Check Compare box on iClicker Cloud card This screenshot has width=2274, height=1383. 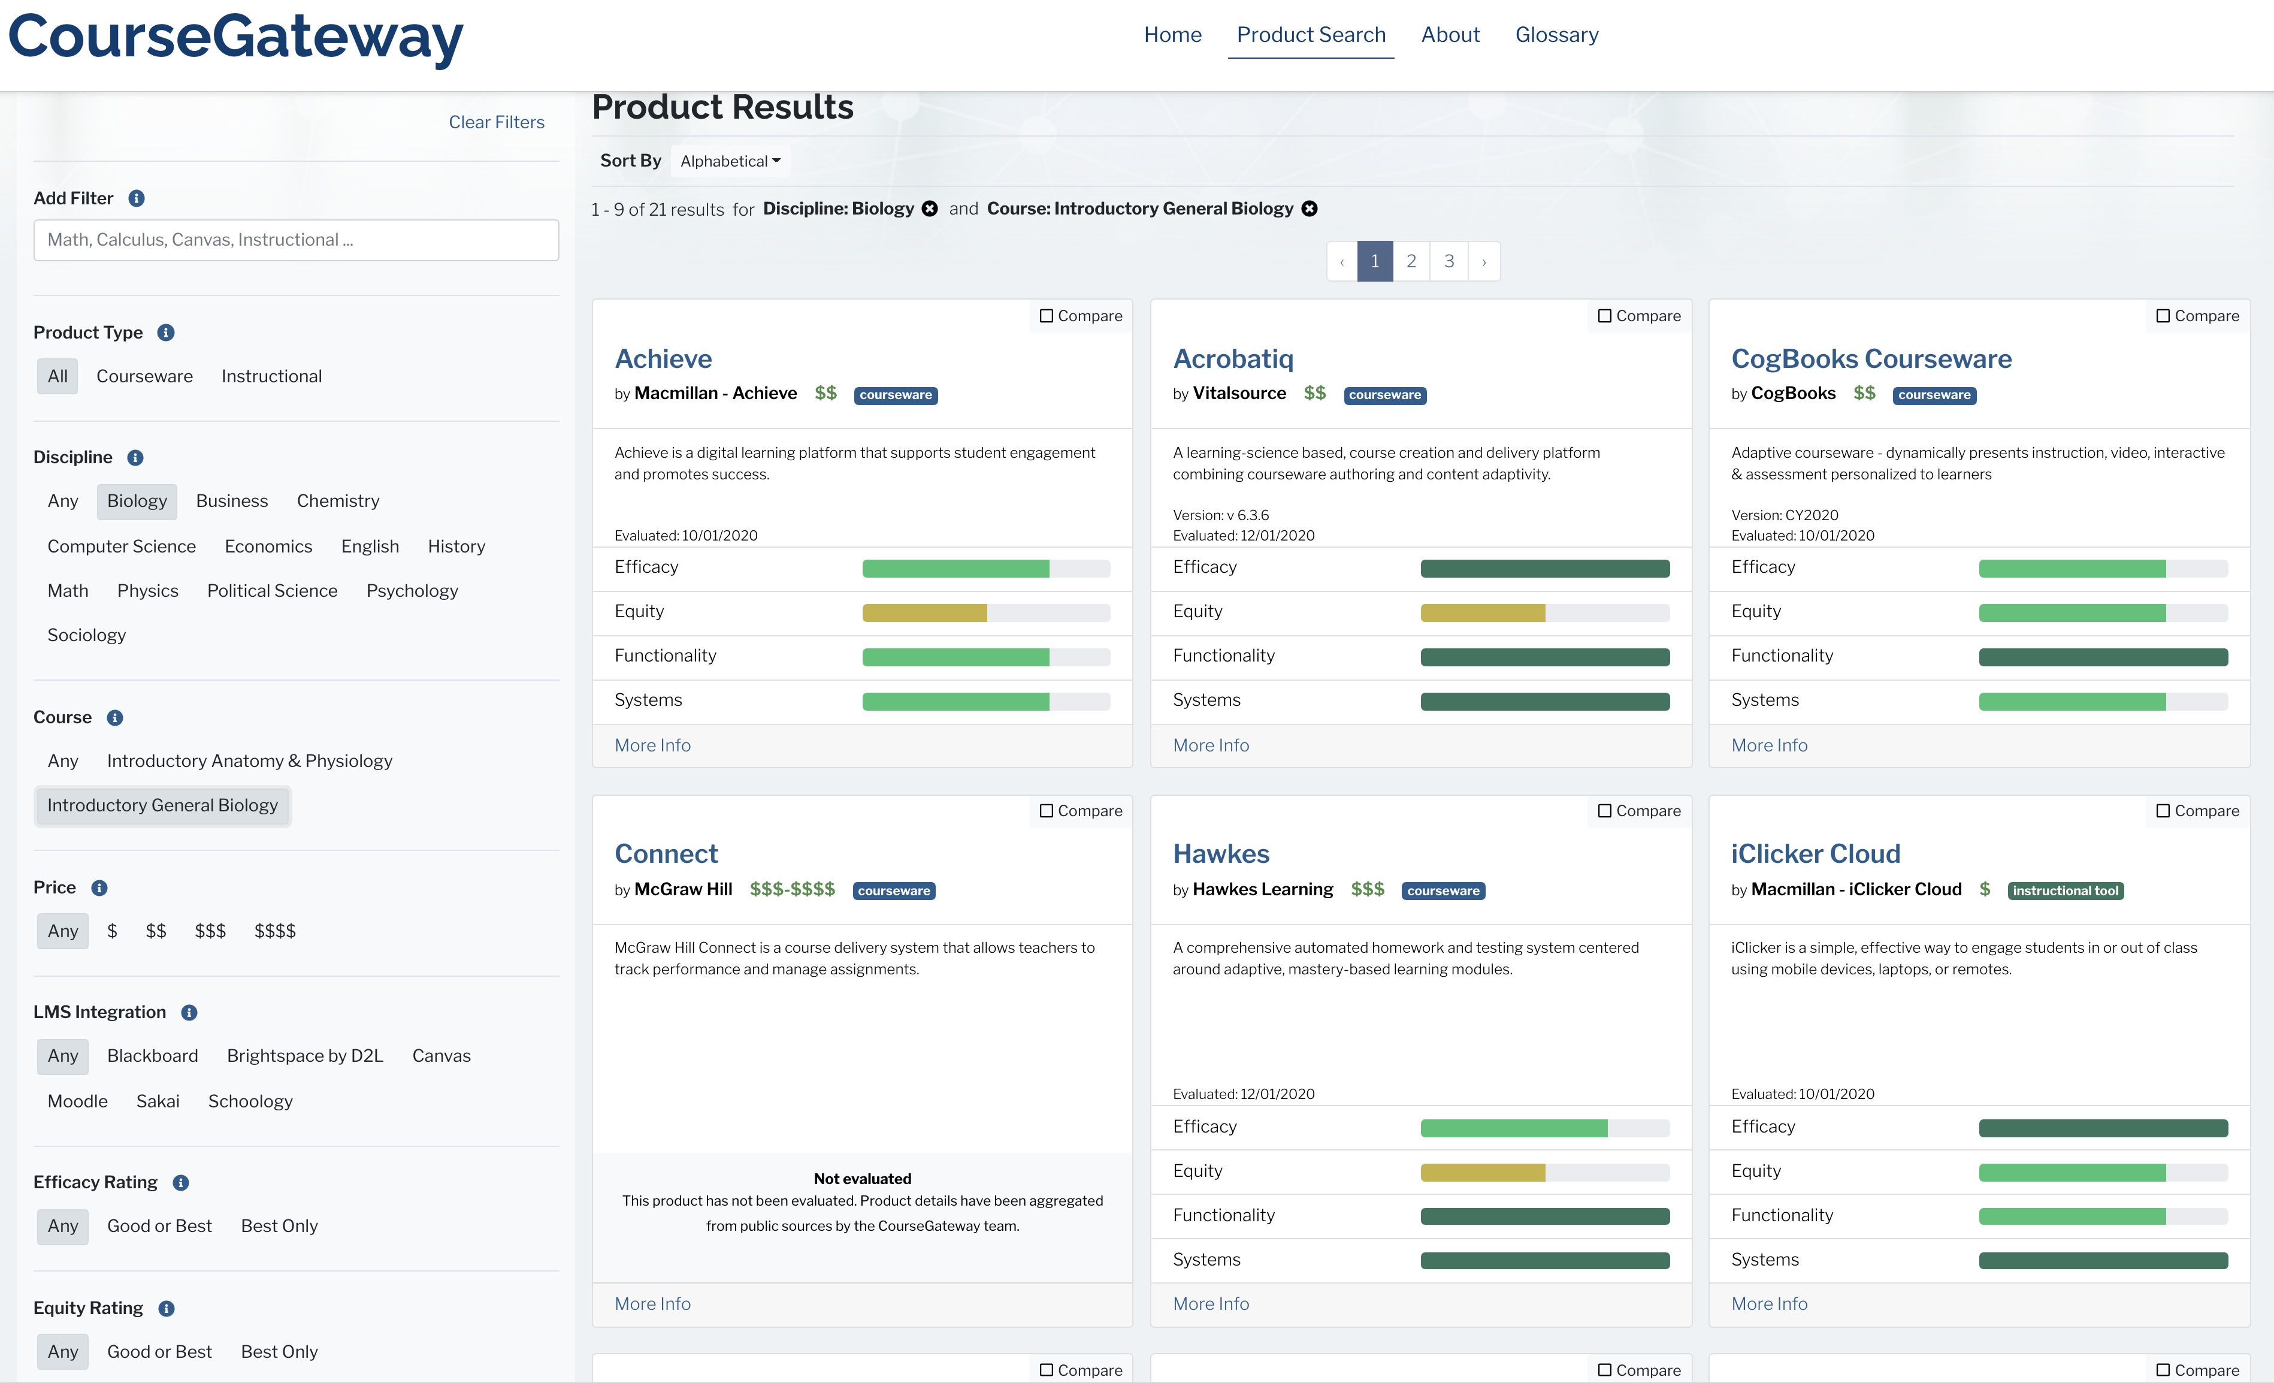[2163, 811]
